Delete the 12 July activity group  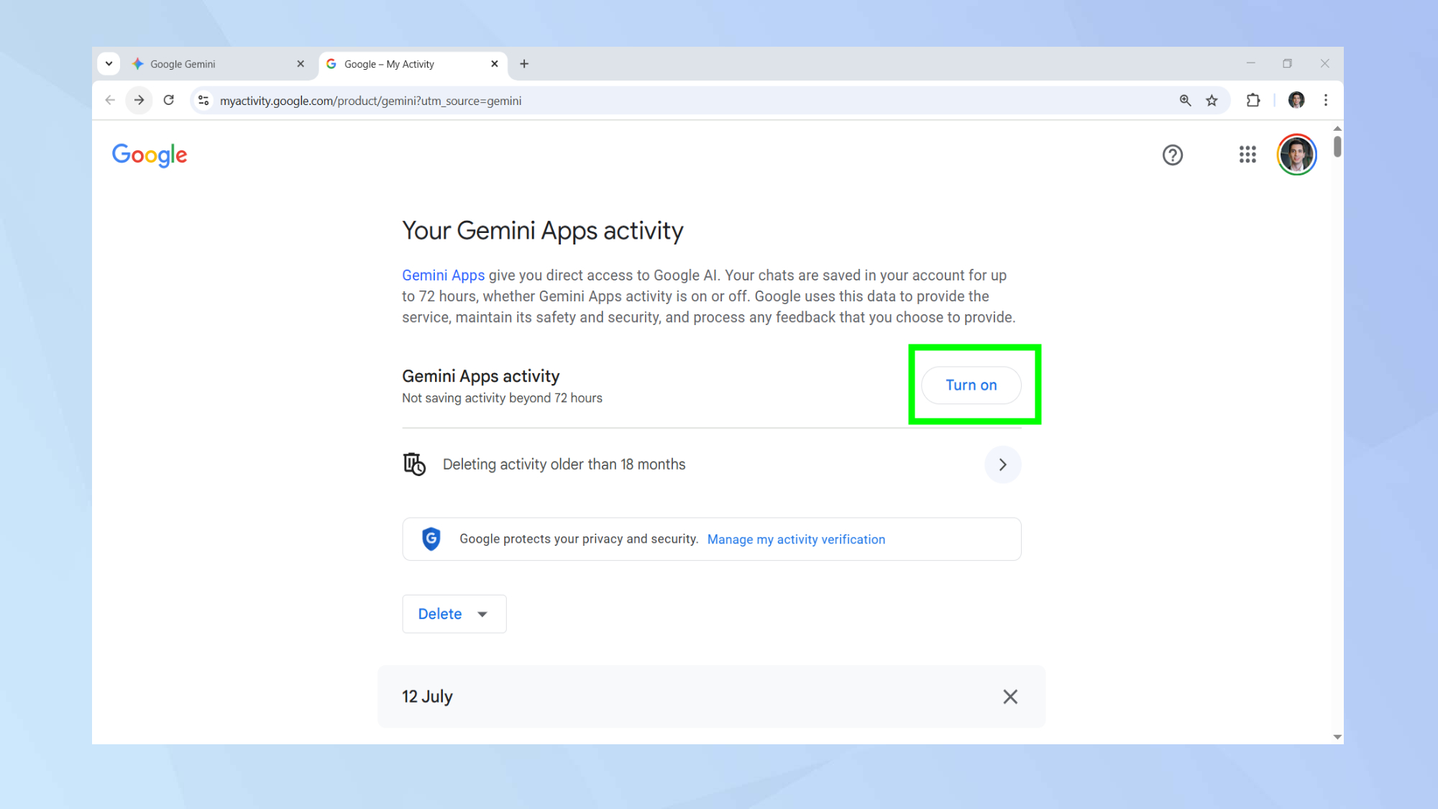(x=1009, y=697)
